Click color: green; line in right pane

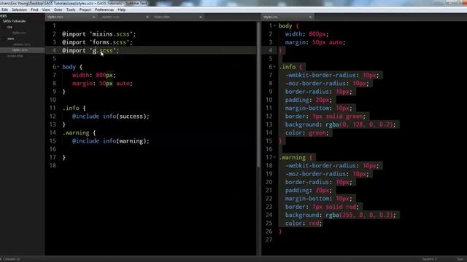306,132
